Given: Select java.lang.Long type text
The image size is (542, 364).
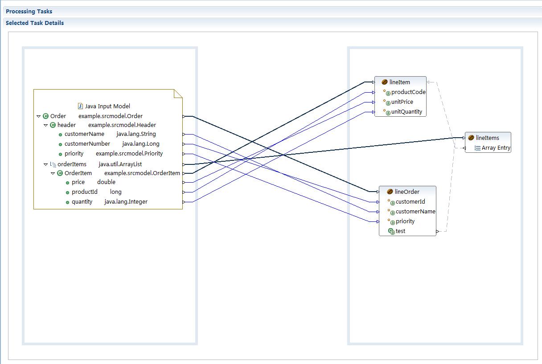Looking at the screenshot, I should click(x=141, y=144).
